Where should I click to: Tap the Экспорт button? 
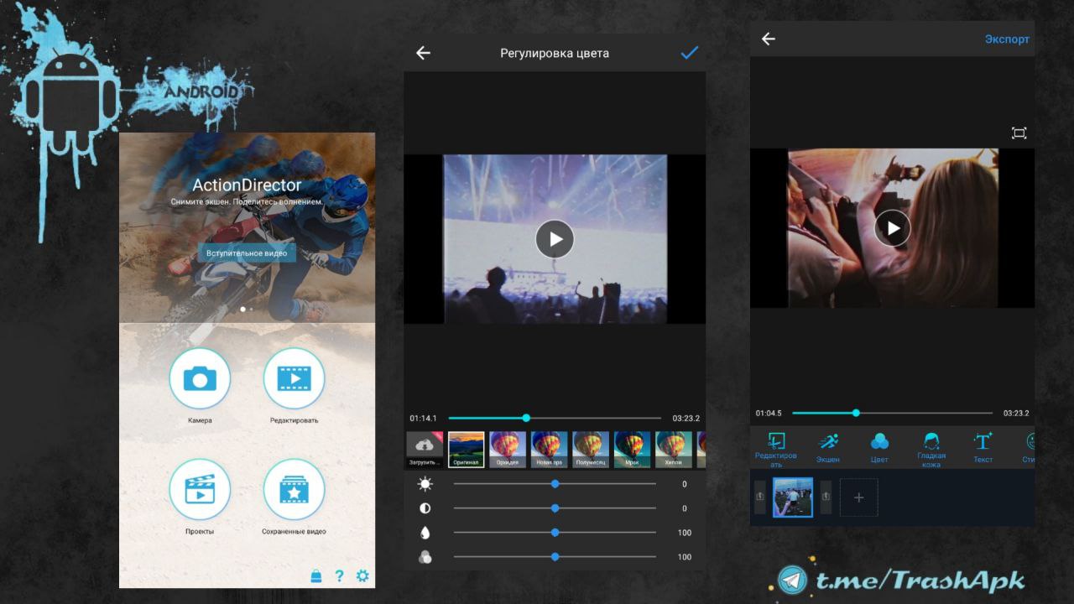[x=1007, y=39]
